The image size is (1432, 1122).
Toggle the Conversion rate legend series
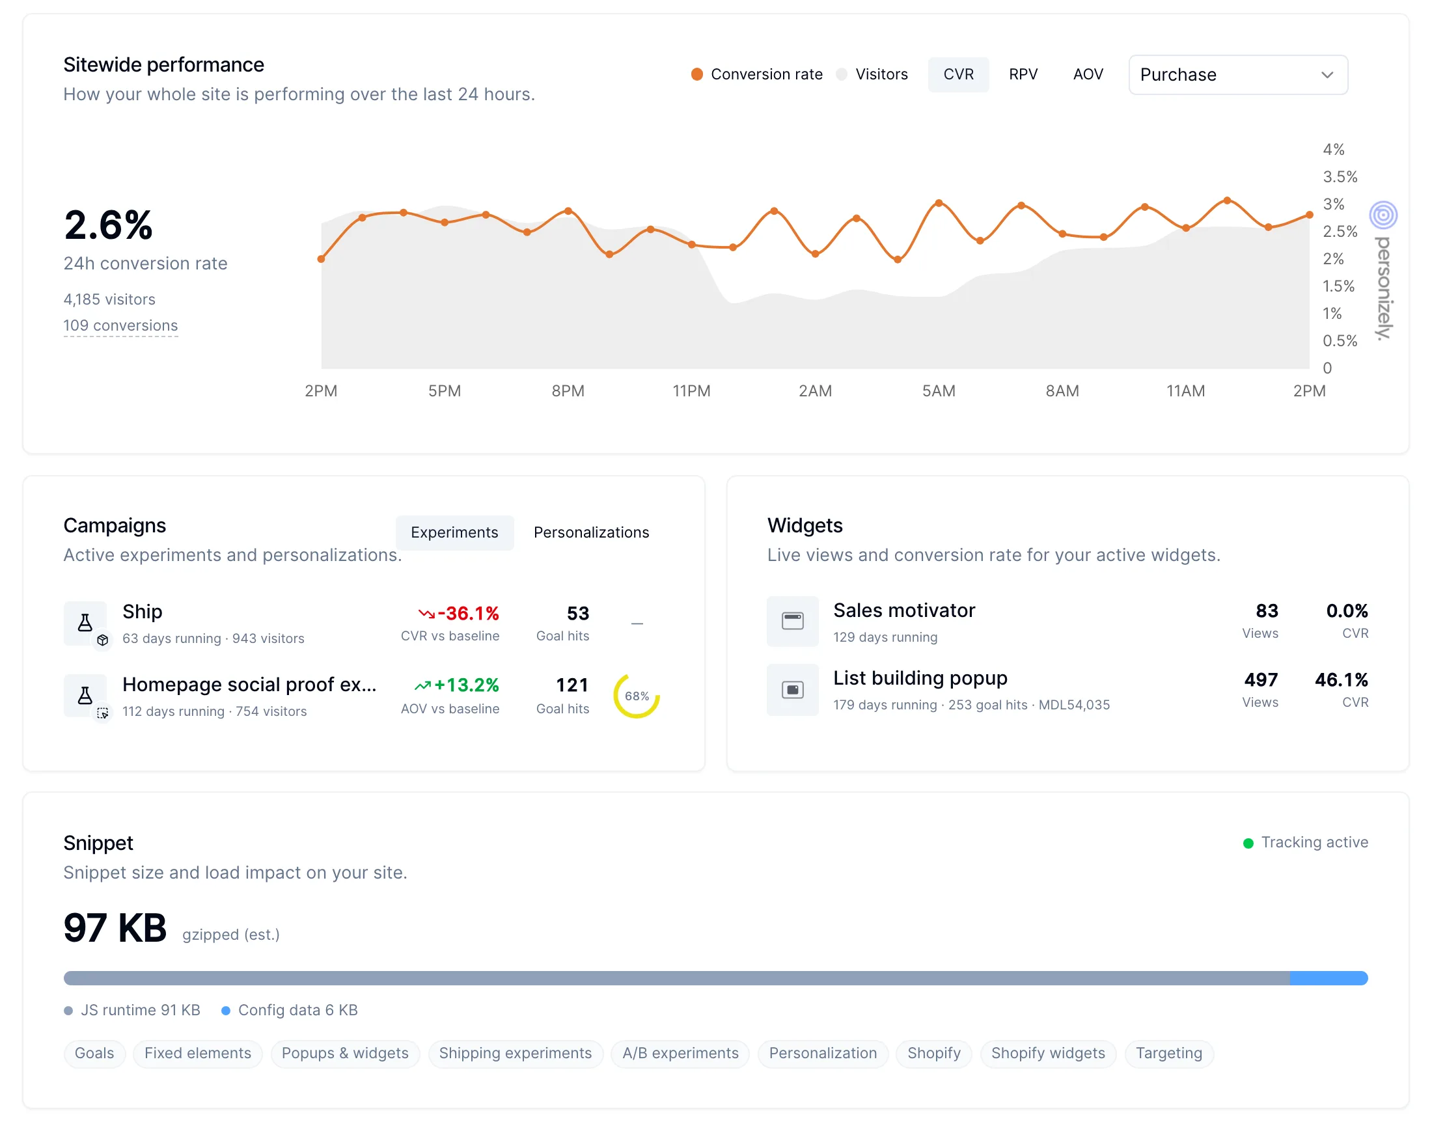[x=757, y=74]
